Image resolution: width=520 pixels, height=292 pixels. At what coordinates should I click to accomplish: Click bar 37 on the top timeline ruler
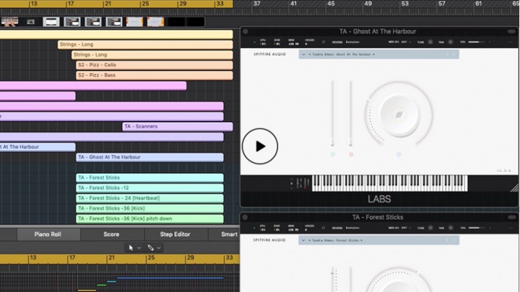coord(256,4)
